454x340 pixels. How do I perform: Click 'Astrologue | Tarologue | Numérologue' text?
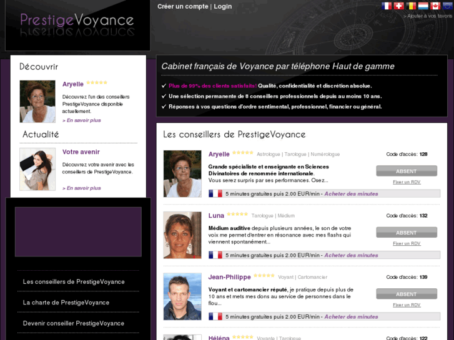pyautogui.click(x=299, y=154)
